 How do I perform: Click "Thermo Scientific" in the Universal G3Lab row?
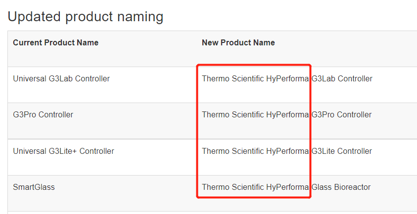click(232, 79)
